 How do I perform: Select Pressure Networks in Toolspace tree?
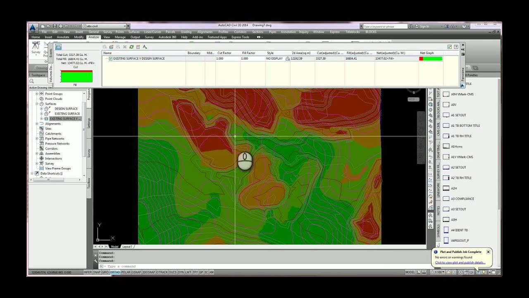coord(57,144)
